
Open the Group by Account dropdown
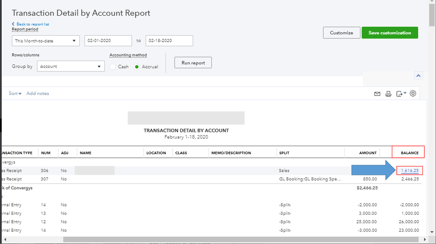(x=71, y=67)
